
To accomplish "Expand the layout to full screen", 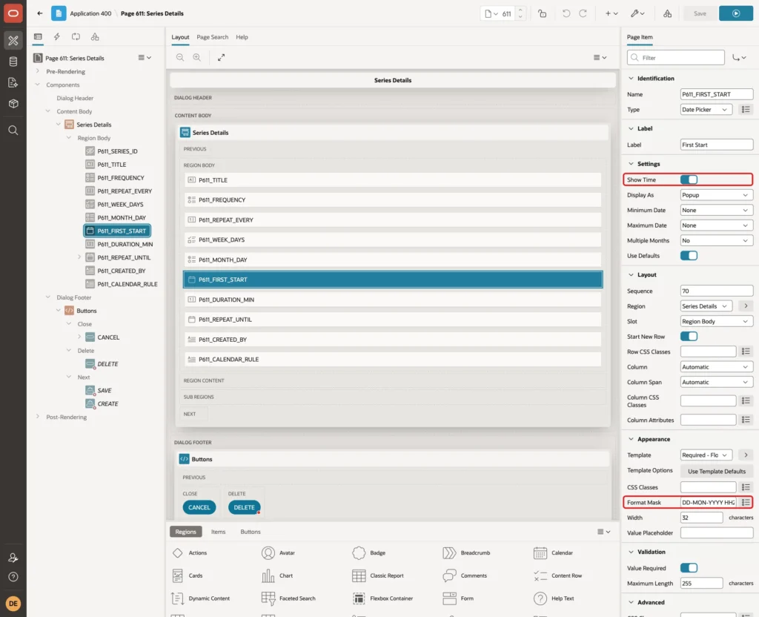I will coord(221,57).
